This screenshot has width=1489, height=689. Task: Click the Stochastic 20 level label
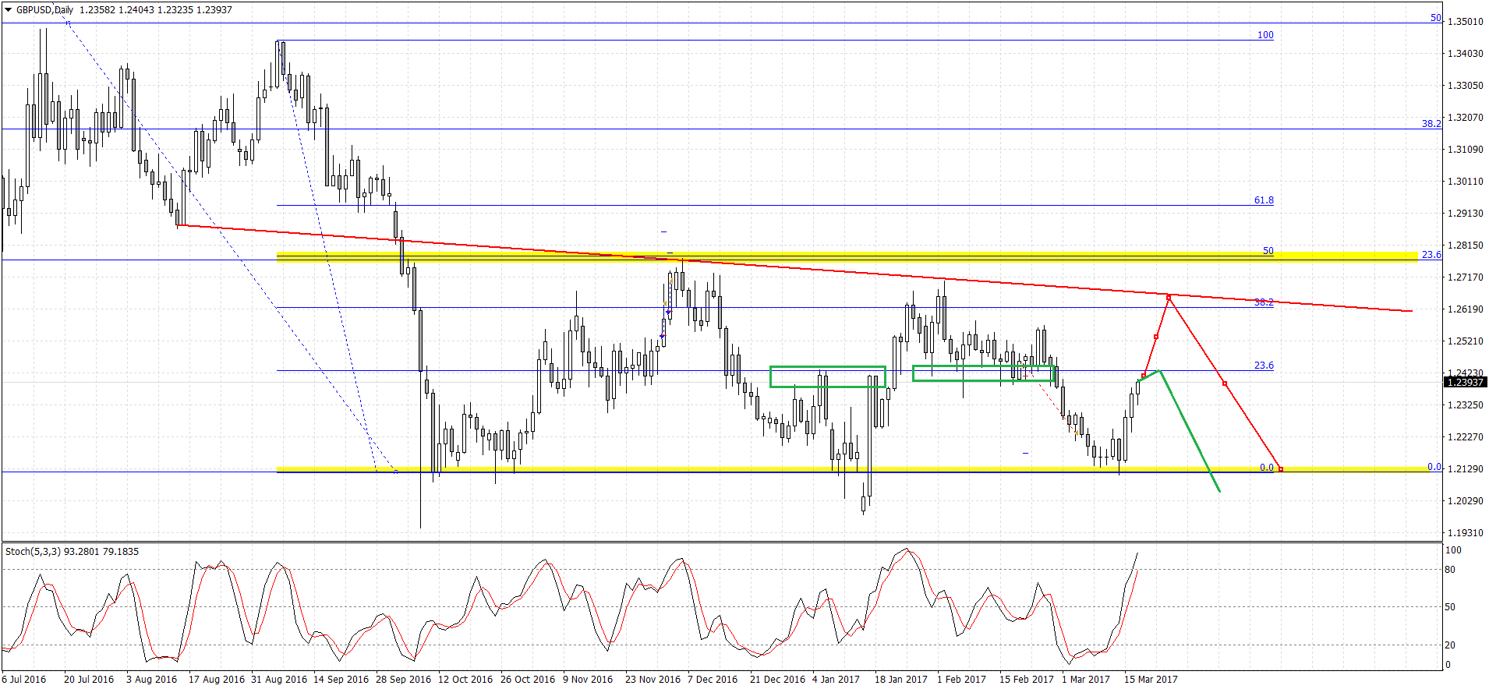pos(1450,645)
